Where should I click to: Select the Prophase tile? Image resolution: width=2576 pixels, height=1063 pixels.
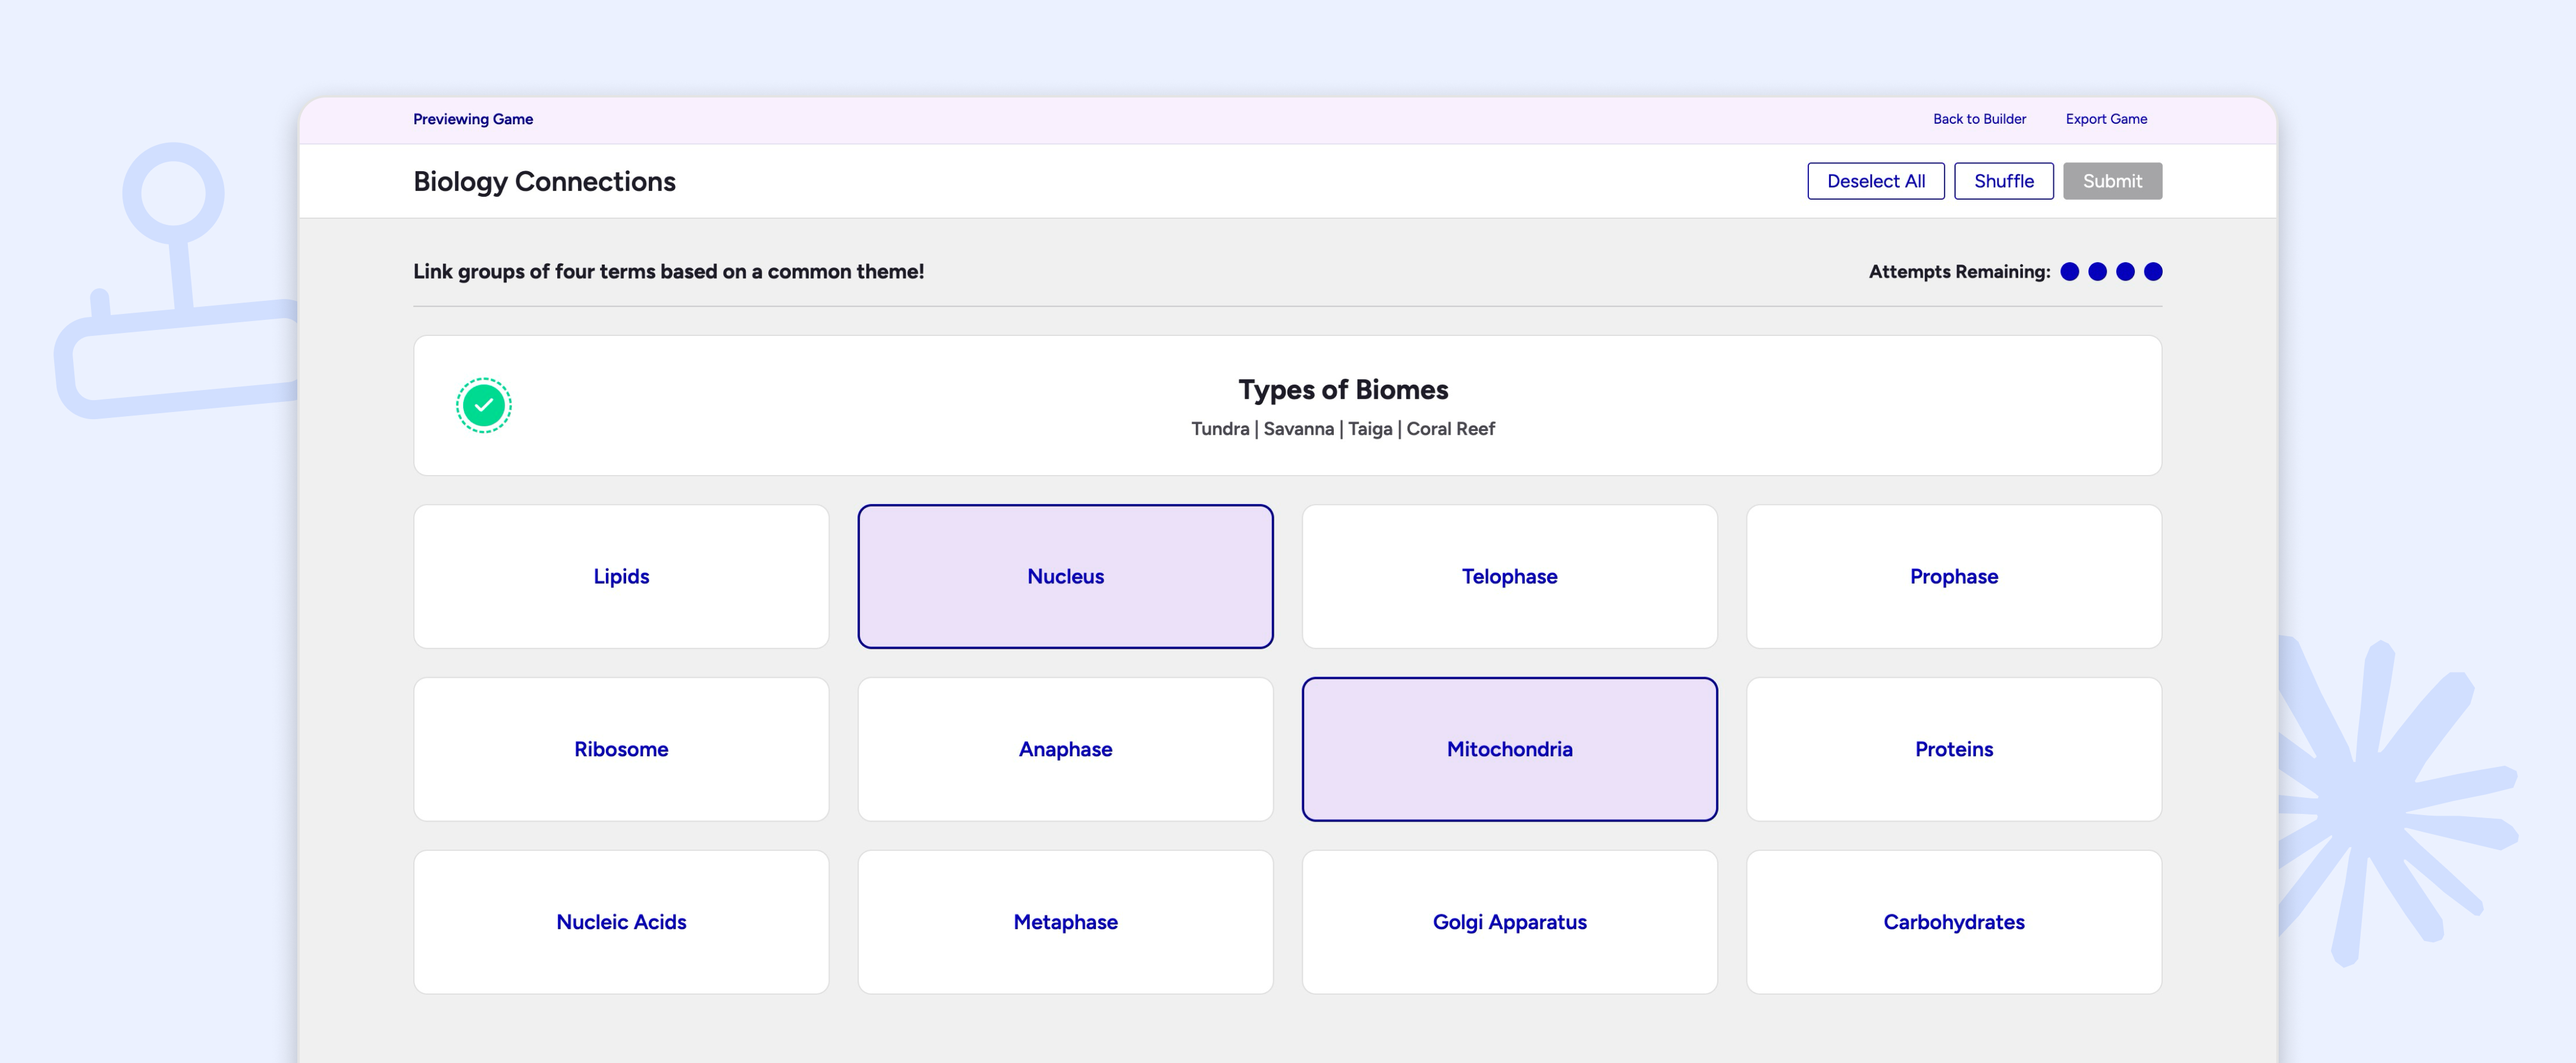(1953, 576)
